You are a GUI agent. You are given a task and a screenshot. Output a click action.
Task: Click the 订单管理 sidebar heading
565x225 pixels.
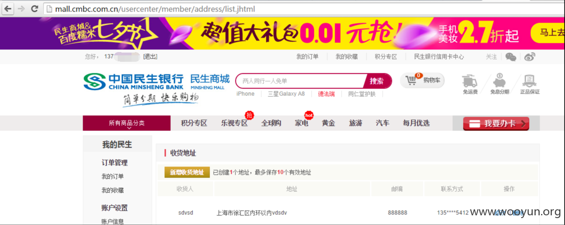coord(114,163)
